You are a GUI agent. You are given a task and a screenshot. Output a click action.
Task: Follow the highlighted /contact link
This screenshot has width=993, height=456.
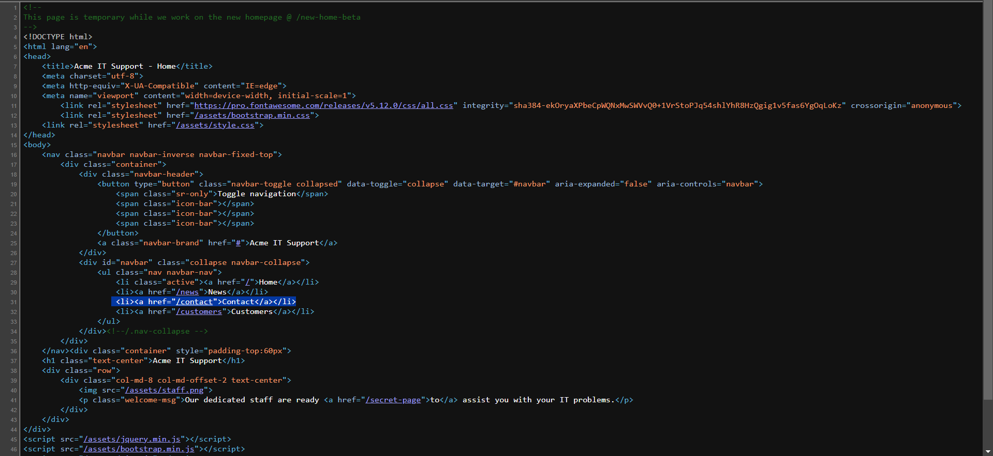[x=195, y=302]
